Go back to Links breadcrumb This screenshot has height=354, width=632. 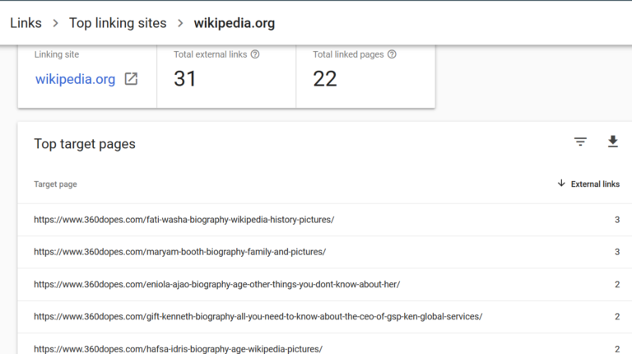click(x=26, y=23)
